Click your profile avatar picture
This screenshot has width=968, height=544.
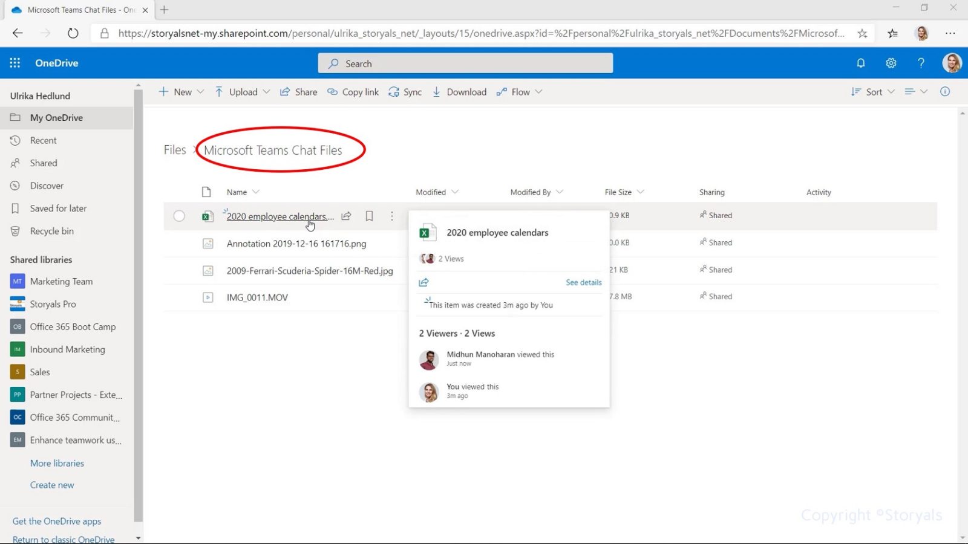pos(952,63)
